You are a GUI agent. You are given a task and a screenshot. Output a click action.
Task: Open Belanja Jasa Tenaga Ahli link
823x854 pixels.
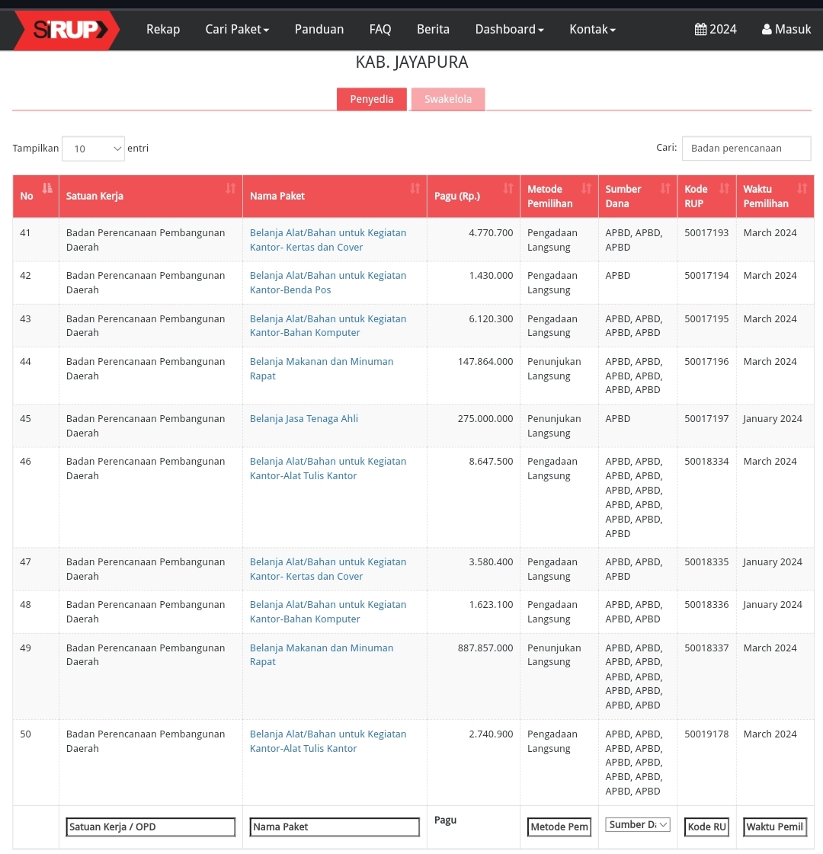pos(304,419)
